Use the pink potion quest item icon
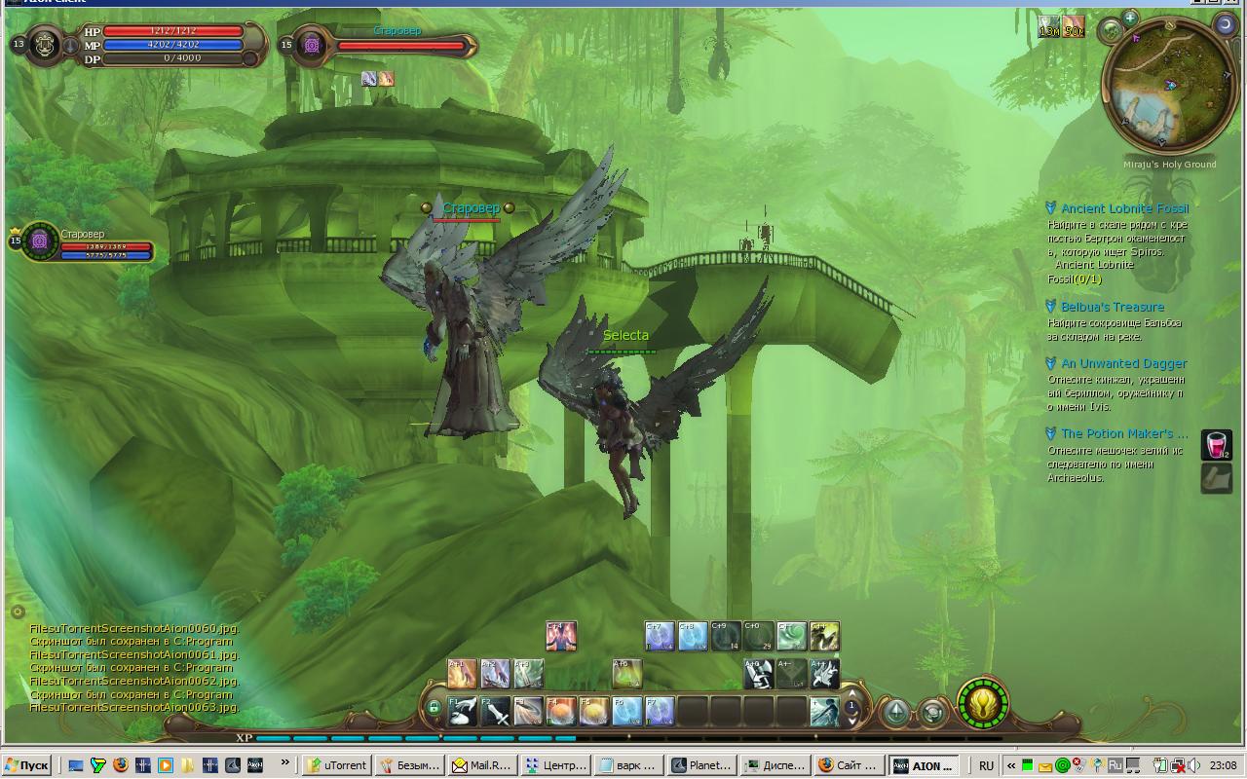The image size is (1247, 779). (1216, 445)
